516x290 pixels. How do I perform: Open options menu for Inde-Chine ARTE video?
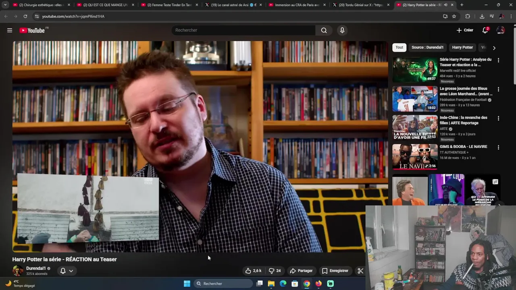pos(498,118)
